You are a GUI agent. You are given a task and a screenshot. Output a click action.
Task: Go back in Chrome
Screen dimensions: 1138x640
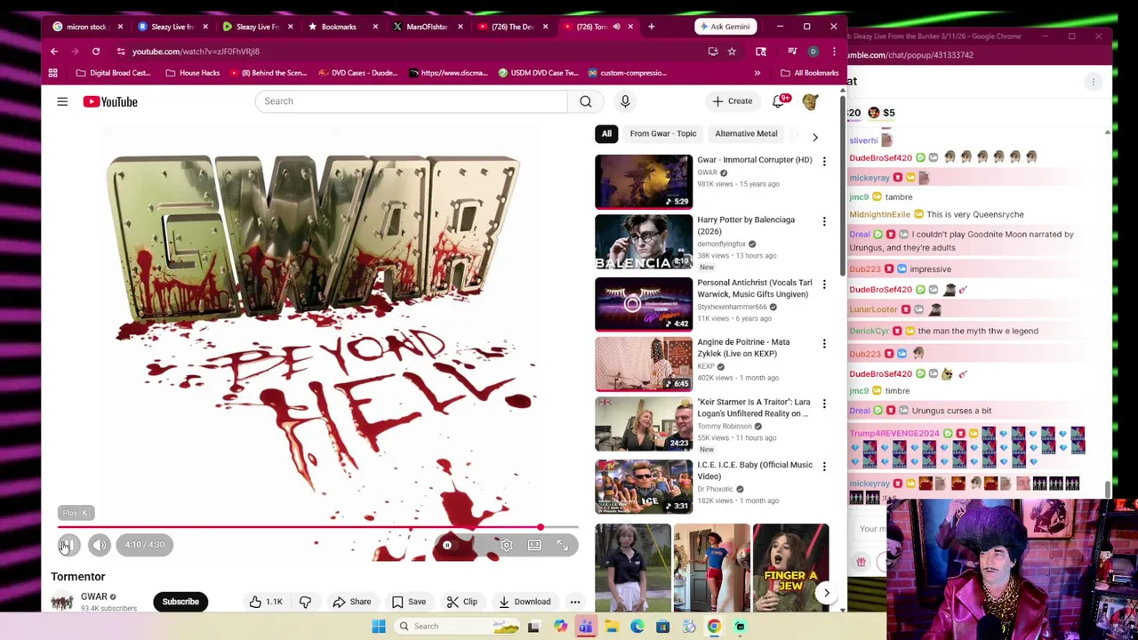point(54,52)
